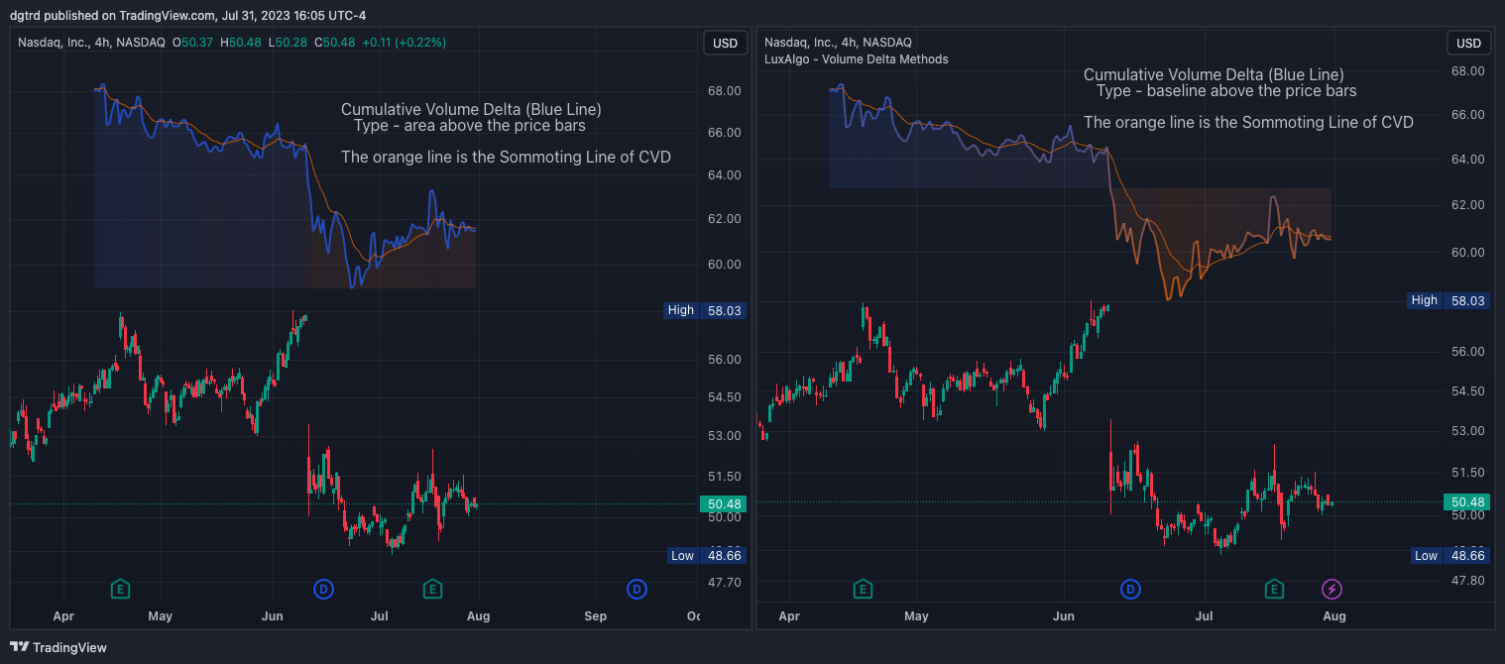Click the H50.48 high value in header
Screen dimensions: 1505x664
(241, 43)
